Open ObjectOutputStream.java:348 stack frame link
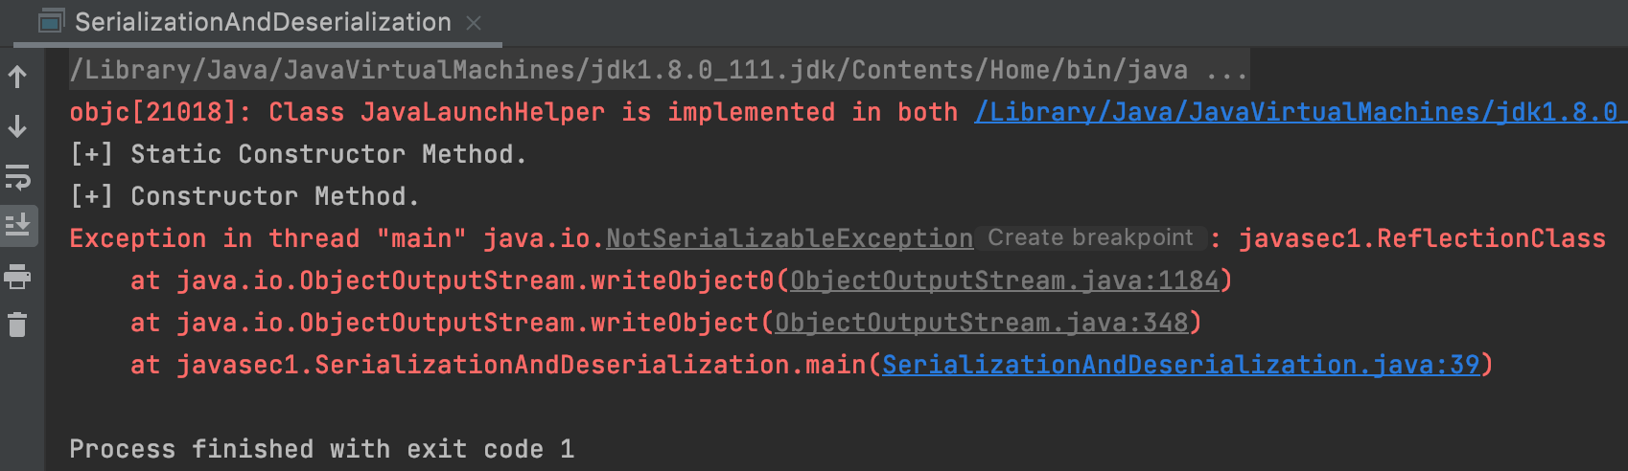This screenshot has width=1628, height=471. coord(981,323)
